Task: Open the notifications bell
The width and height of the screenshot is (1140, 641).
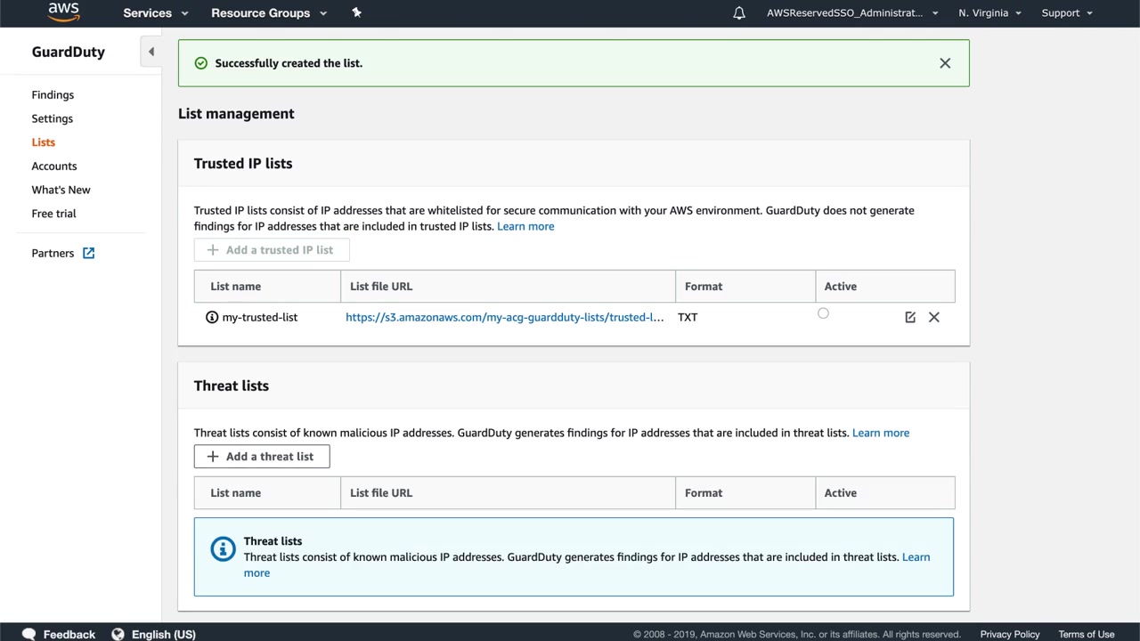Action: click(x=739, y=13)
